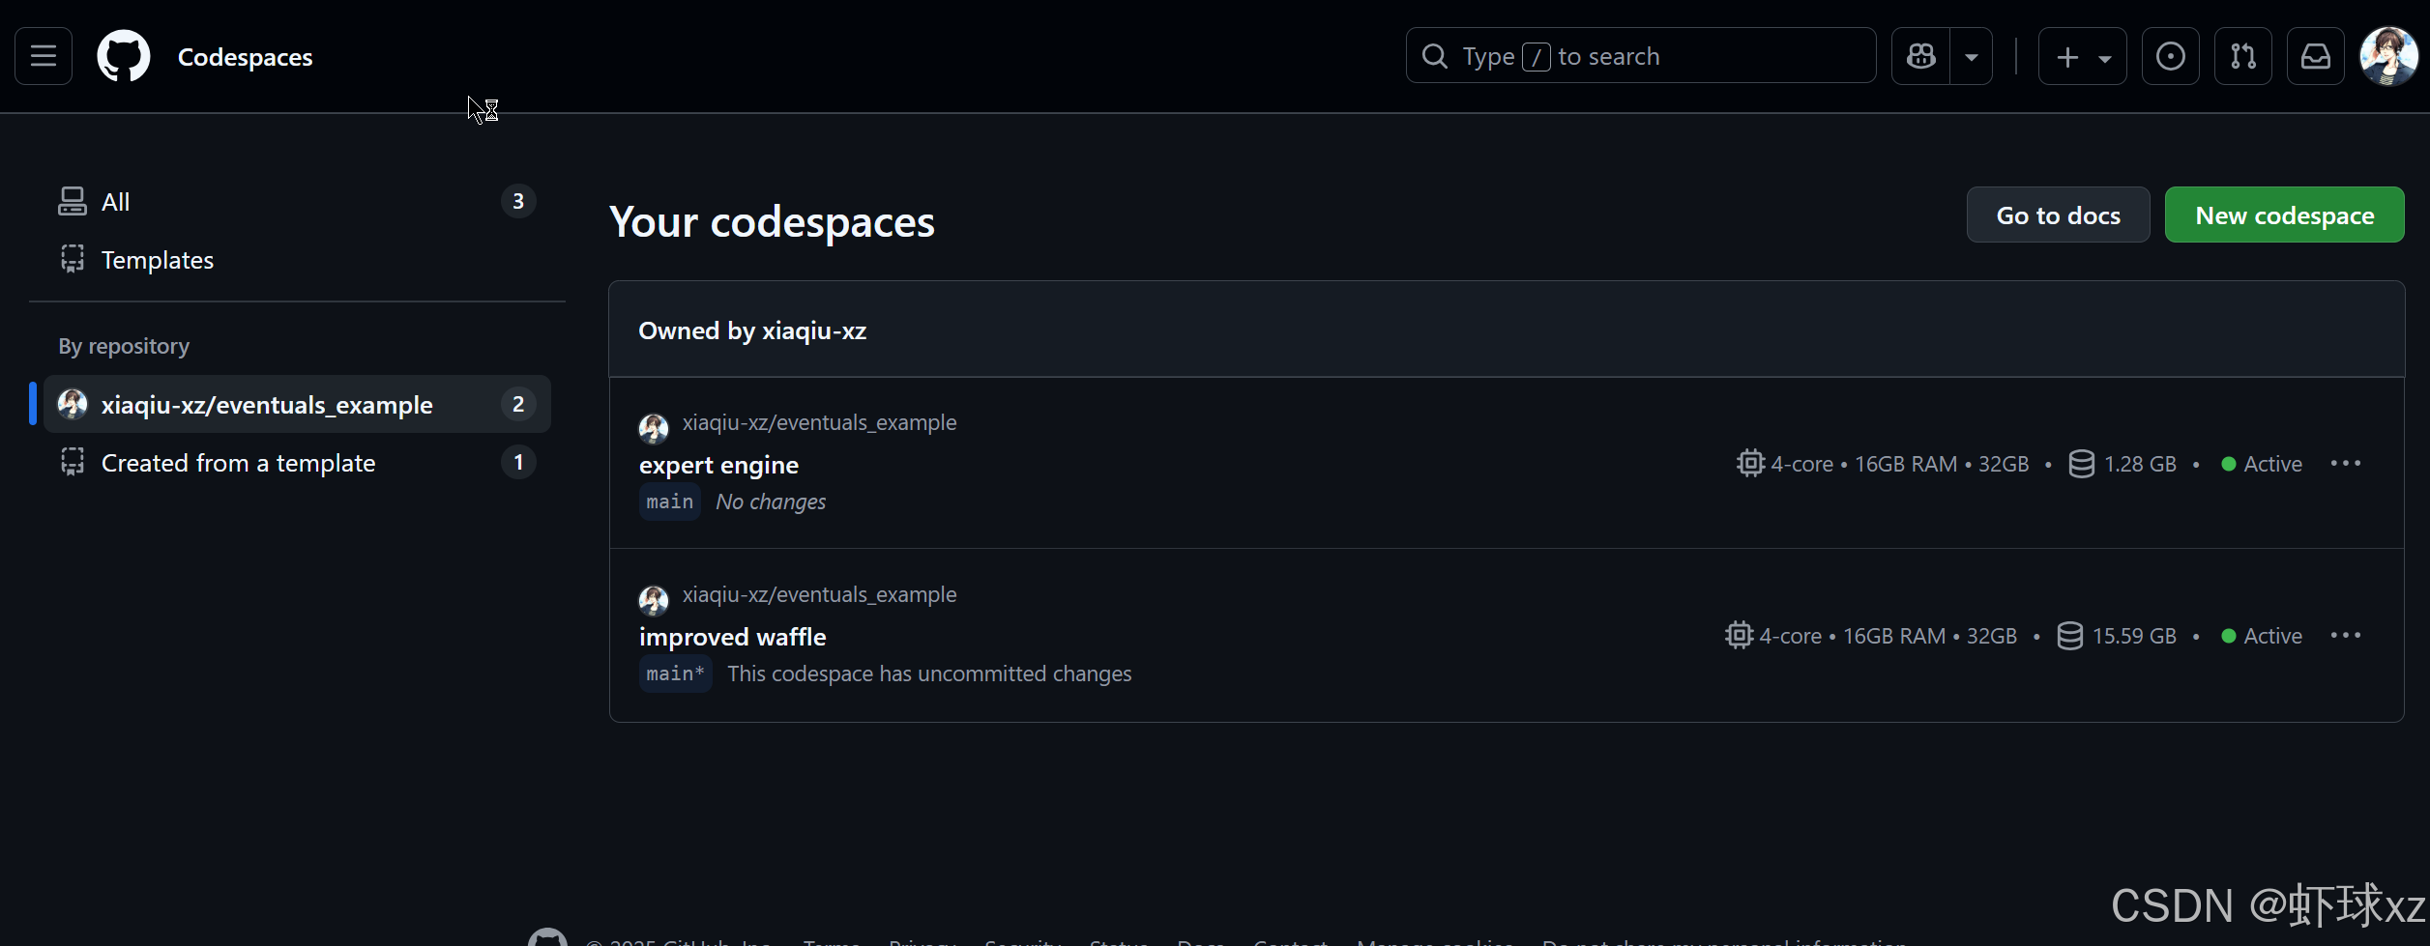Open the notifications inbox icon

(x=2315, y=56)
